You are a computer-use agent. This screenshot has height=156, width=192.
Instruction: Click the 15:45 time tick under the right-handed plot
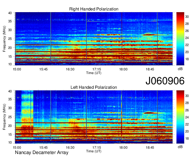43,69
